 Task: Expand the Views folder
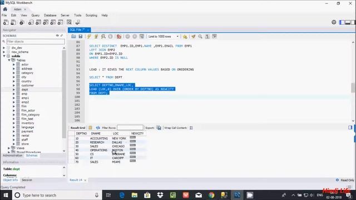click(9, 148)
